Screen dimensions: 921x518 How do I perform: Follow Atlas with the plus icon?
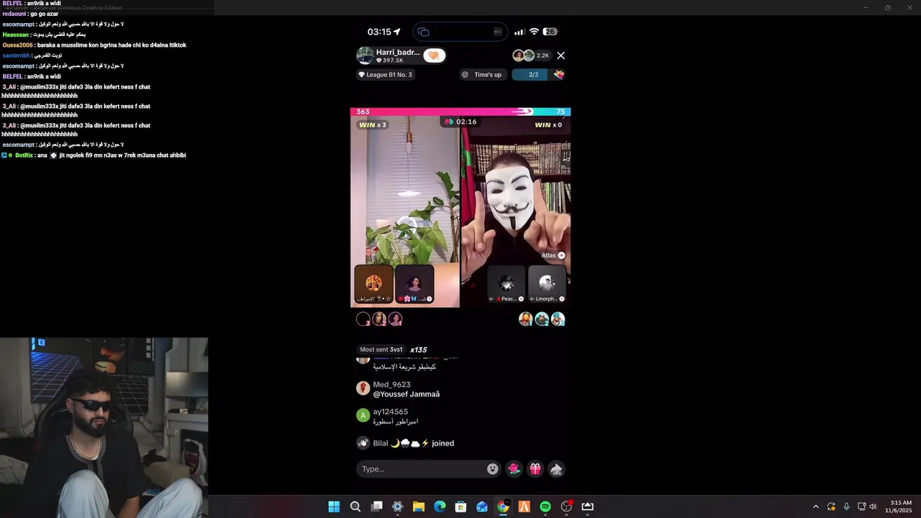pos(561,255)
